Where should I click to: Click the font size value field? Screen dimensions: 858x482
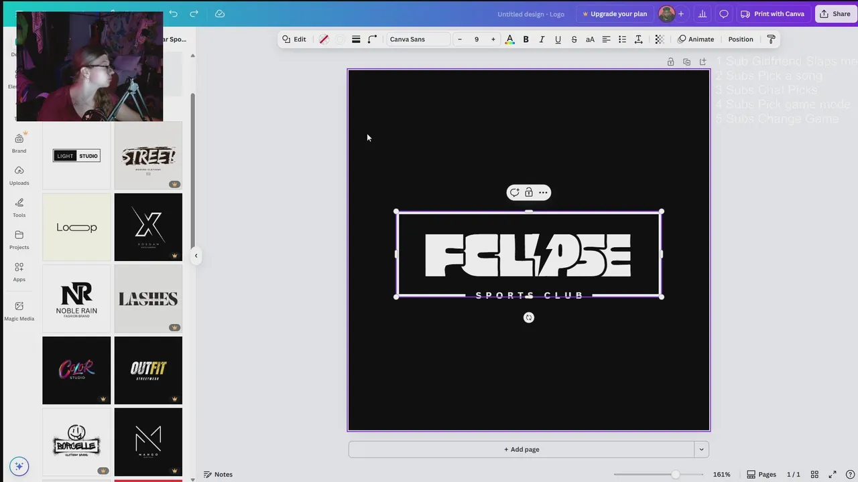coord(477,39)
